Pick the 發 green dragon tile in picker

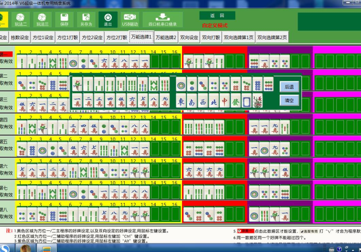[235, 101]
